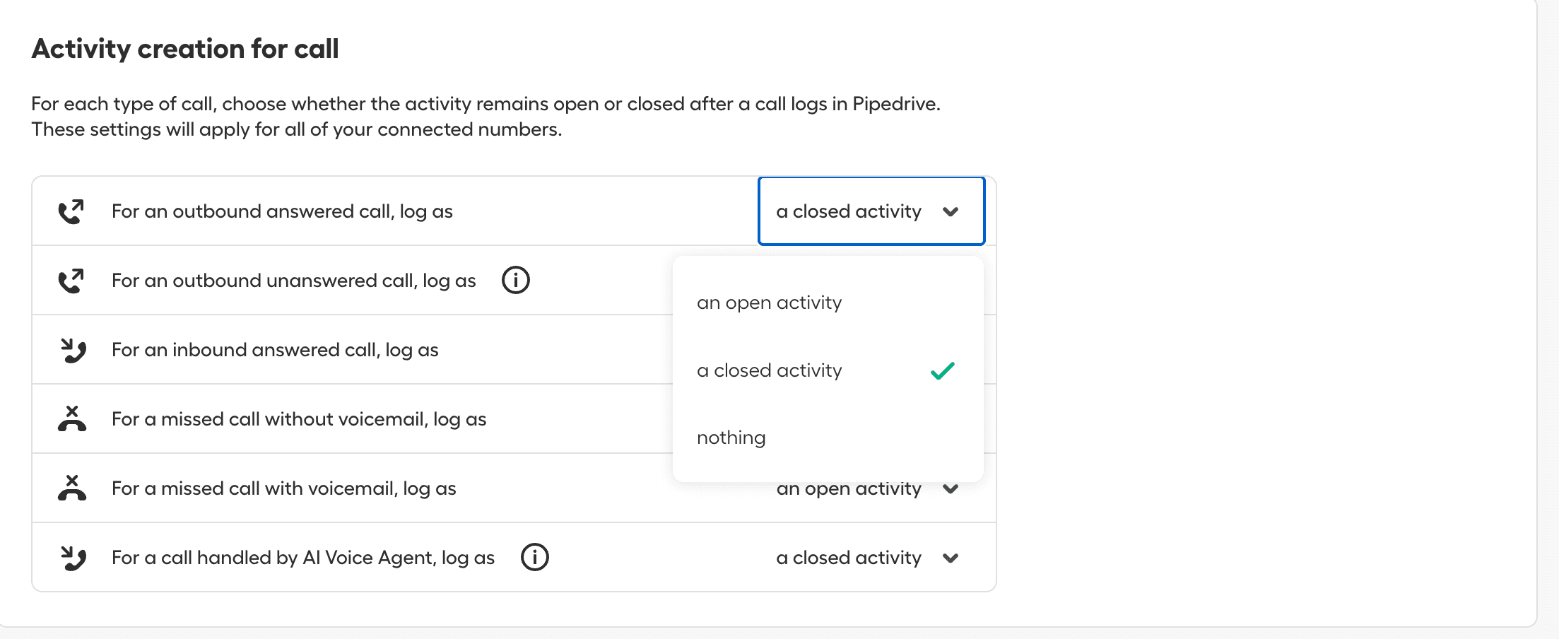The width and height of the screenshot is (1559, 639).
Task: Select "an open activity" from the dropdown list
Action: coord(769,303)
